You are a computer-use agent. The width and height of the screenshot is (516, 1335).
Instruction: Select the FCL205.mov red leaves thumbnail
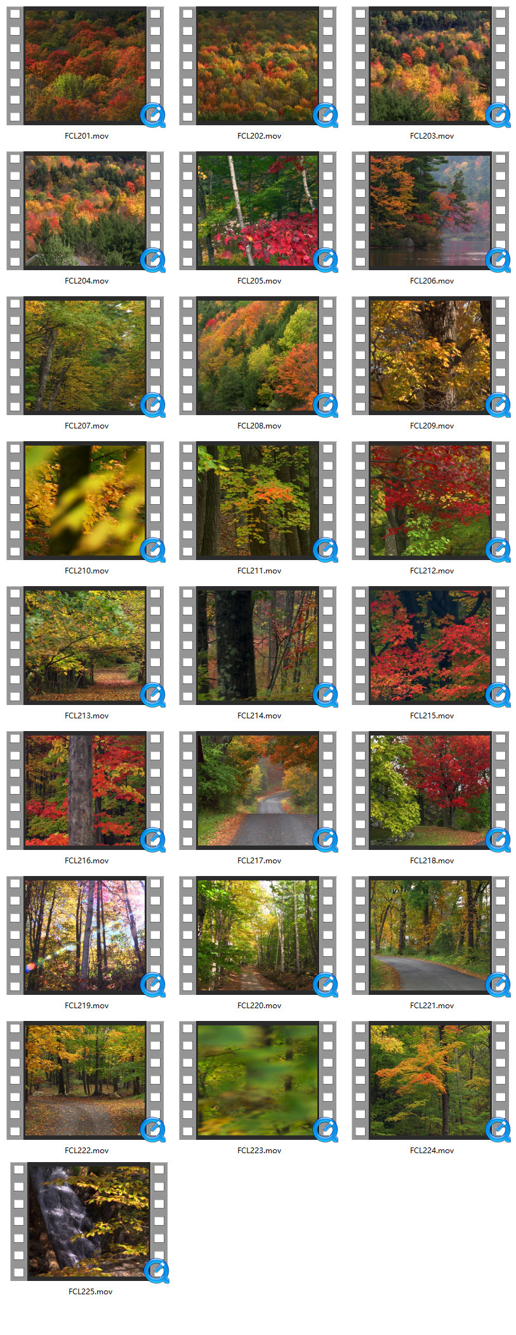coord(258,210)
